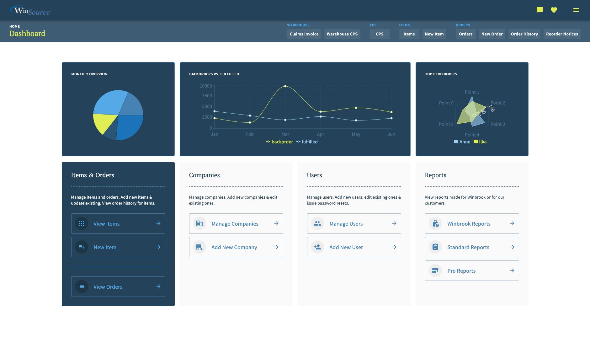Select the Pro Reports icon
The width and height of the screenshot is (590, 337).
click(435, 270)
